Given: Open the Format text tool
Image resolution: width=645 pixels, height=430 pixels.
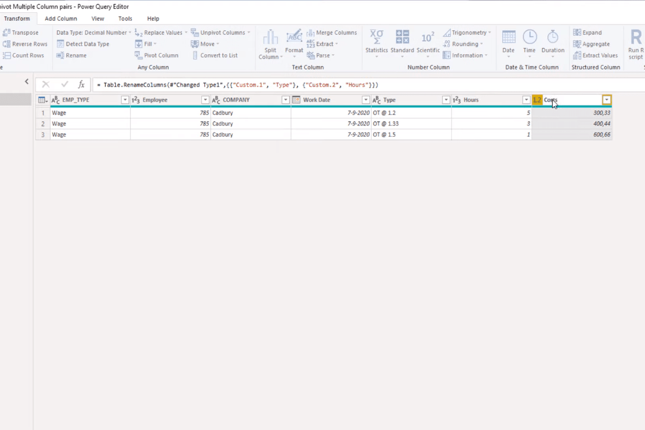Looking at the screenshot, I should tap(294, 44).
